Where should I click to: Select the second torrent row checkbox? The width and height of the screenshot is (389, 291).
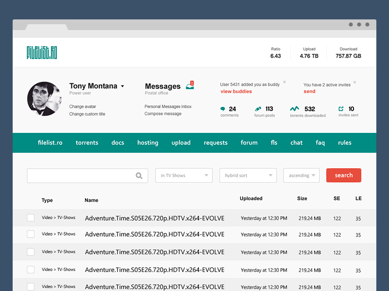coord(31,235)
